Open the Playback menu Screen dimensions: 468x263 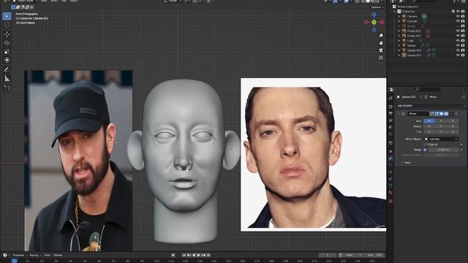(20, 255)
